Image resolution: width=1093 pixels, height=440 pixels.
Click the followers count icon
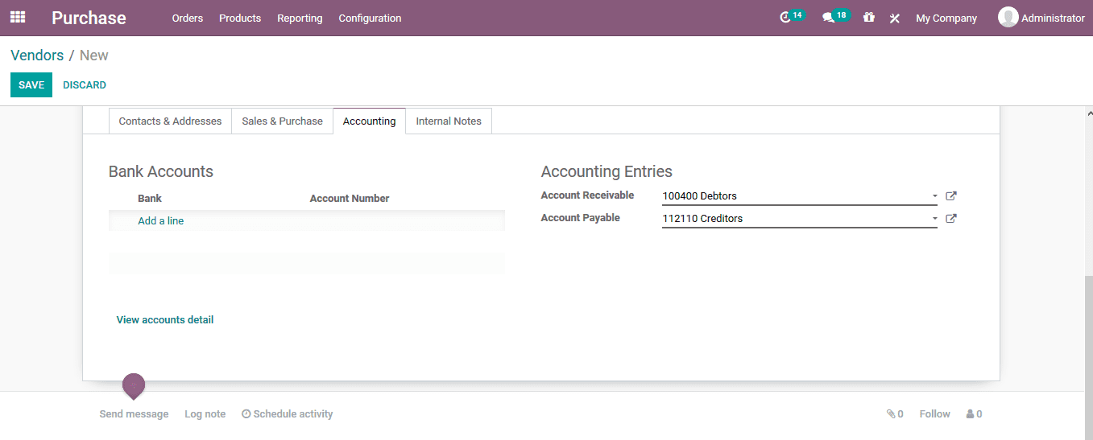click(x=974, y=414)
